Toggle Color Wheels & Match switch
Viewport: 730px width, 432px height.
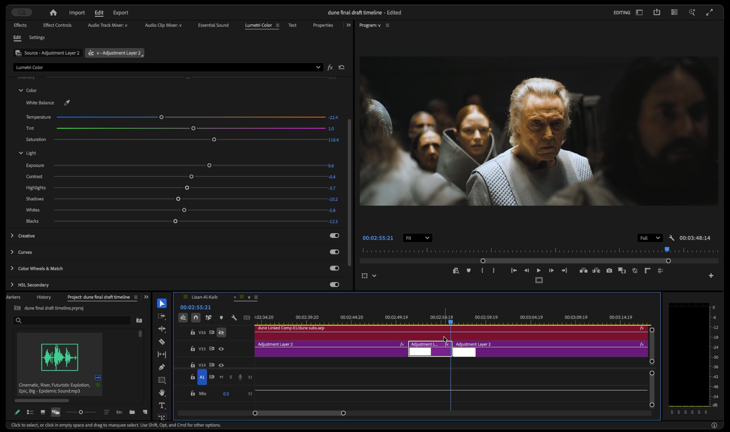[x=334, y=268]
